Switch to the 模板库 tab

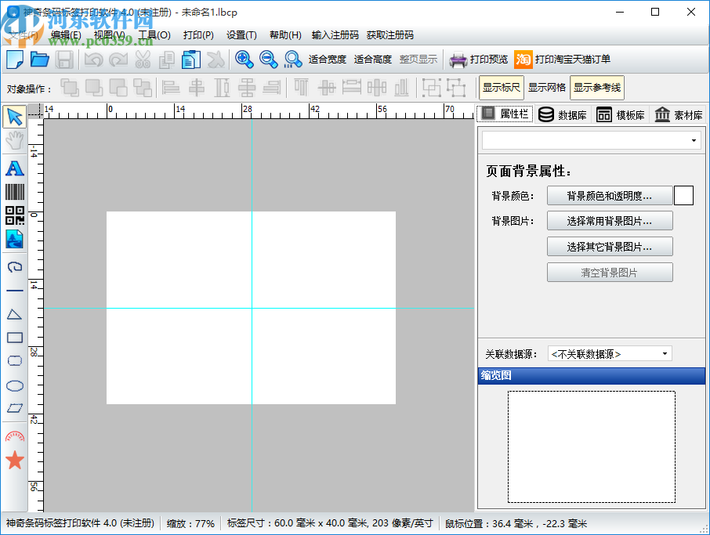coord(621,115)
